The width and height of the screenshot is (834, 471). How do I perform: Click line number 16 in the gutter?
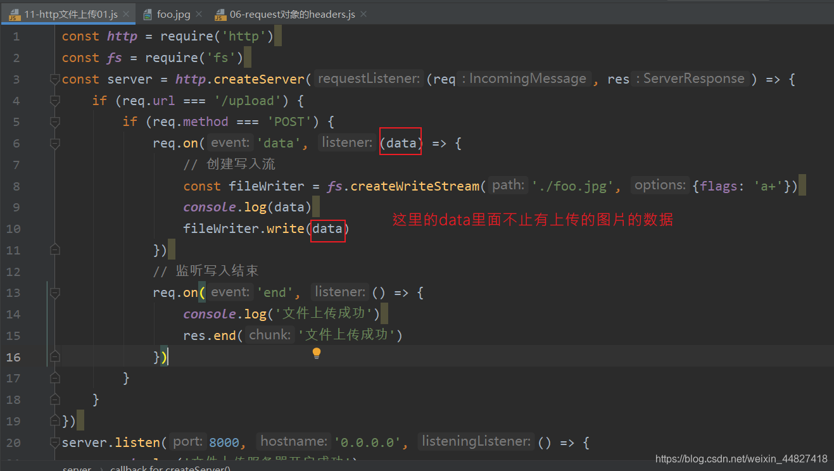(13, 357)
